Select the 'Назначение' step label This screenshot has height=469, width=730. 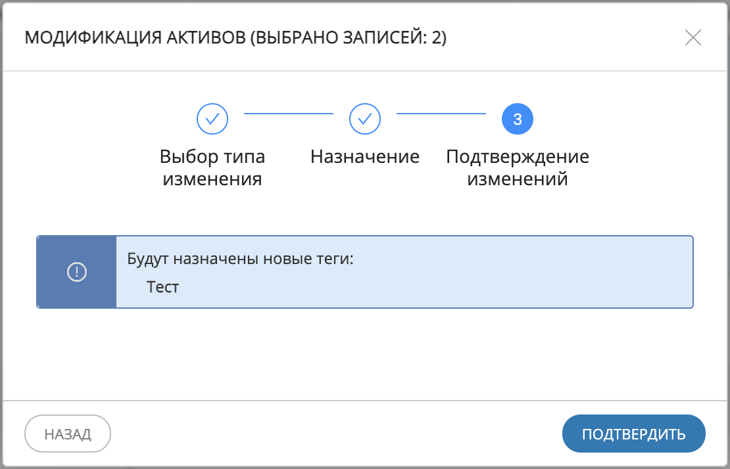(365, 156)
